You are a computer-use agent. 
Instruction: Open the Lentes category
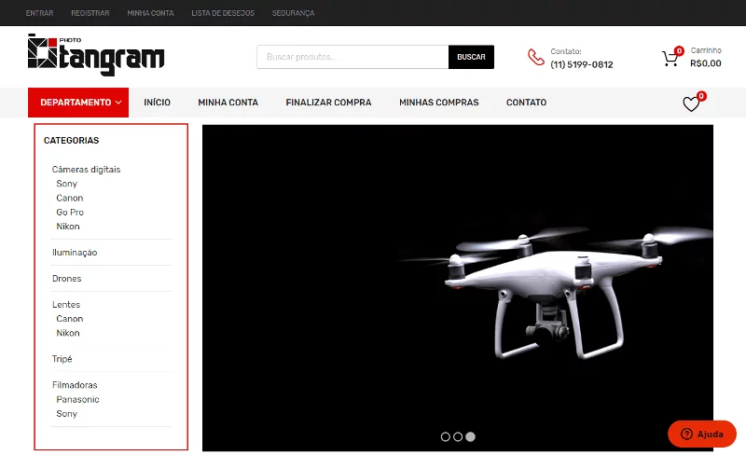[66, 305]
